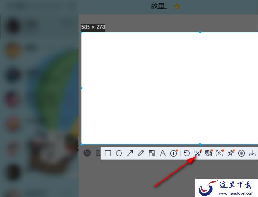Select the rectangle drawing tool
258x197 pixels.
(x=108, y=153)
